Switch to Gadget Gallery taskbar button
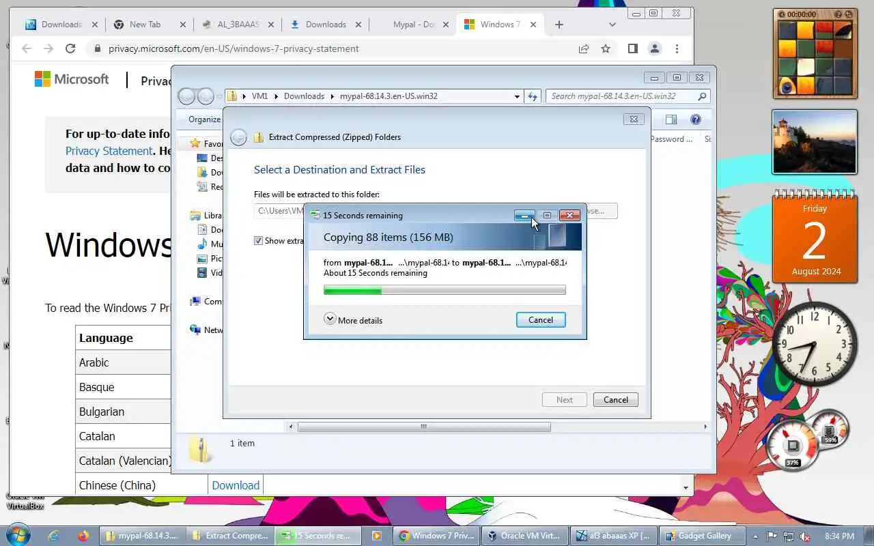The width and height of the screenshot is (874, 546). [x=703, y=536]
